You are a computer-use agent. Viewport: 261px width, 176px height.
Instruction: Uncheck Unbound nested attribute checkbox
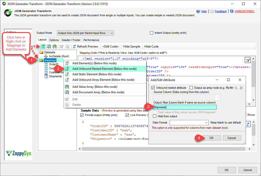coord(153,88)
